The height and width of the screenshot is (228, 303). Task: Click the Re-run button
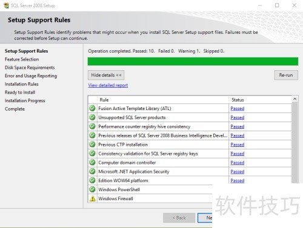[x=286, y=75]
